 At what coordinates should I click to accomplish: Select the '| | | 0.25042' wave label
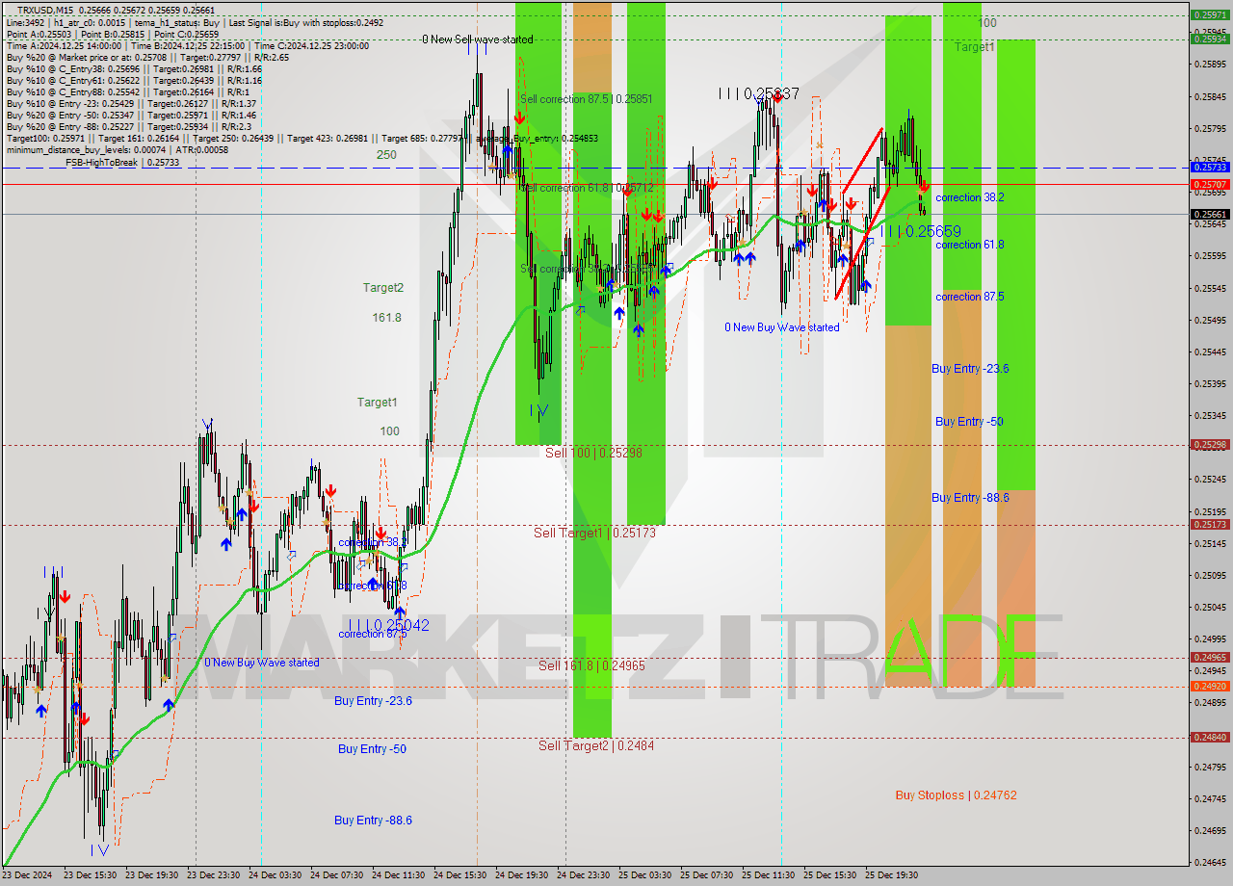click(x=389, y=625)
